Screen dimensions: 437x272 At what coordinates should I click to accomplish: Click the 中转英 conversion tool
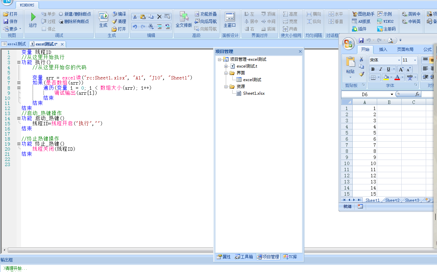click(411, 21)
